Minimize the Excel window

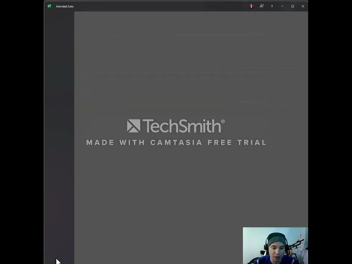pyautogui.click(x=282, y=6)
